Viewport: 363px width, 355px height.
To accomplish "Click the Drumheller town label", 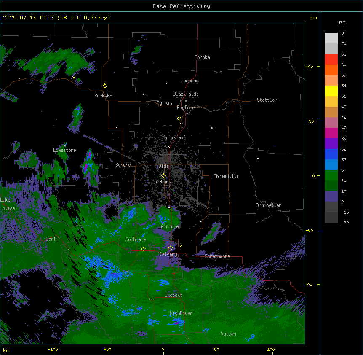I will click(269, 205).
